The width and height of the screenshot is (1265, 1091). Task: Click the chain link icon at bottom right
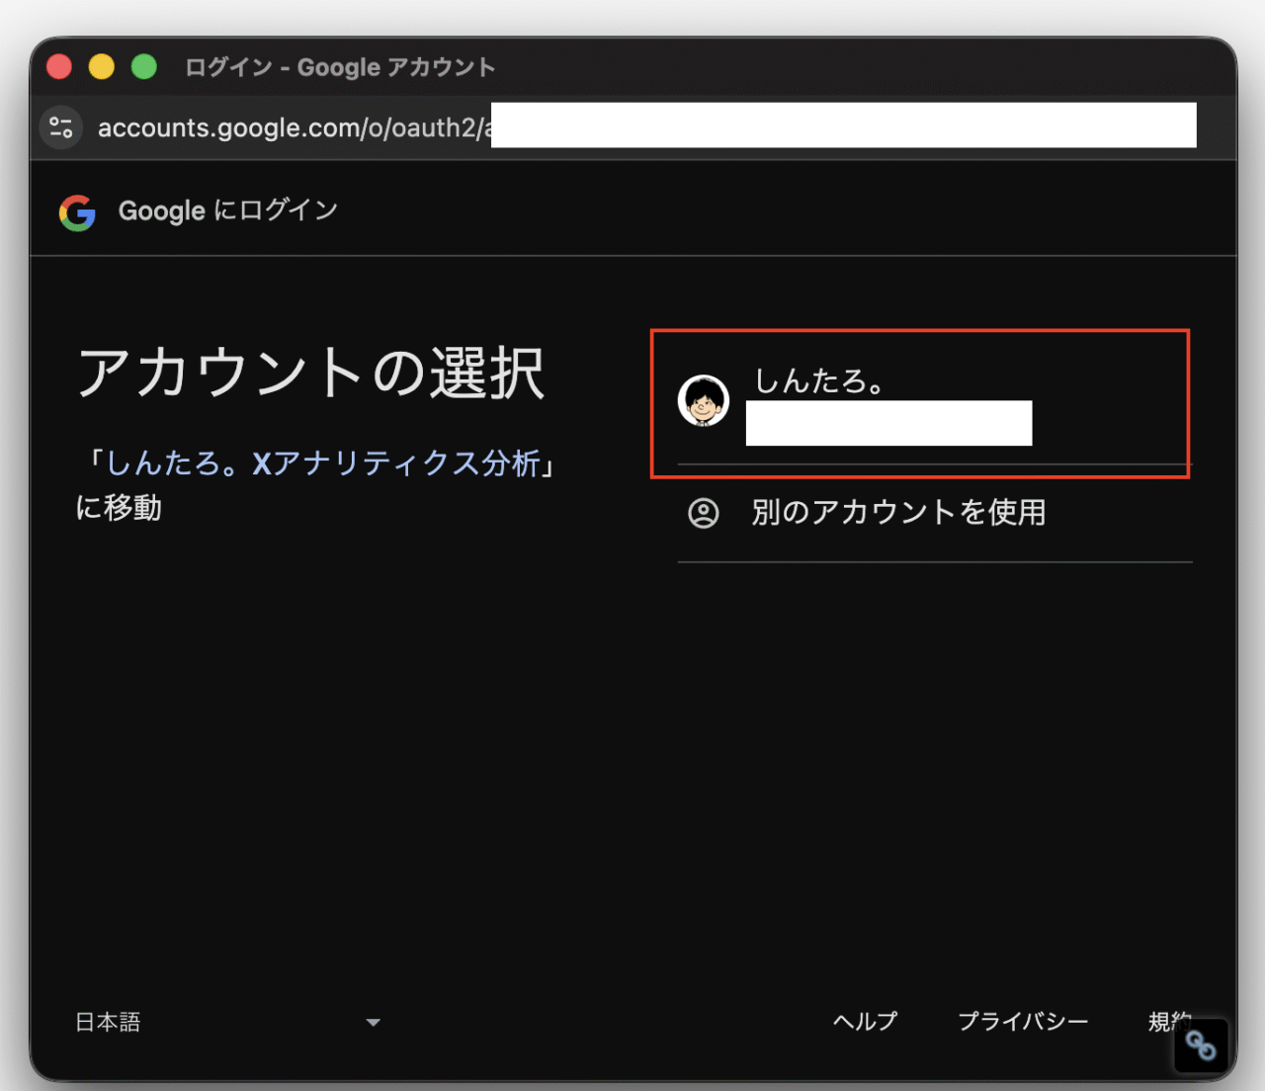[1200, 1046]
